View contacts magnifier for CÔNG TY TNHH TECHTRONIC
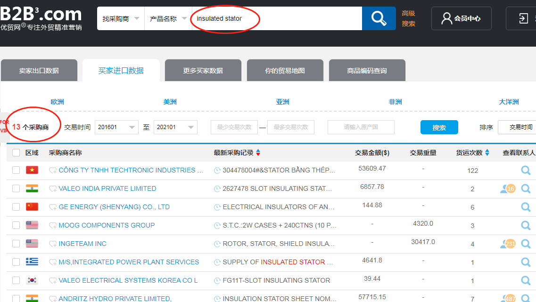 tap(526, 170)
